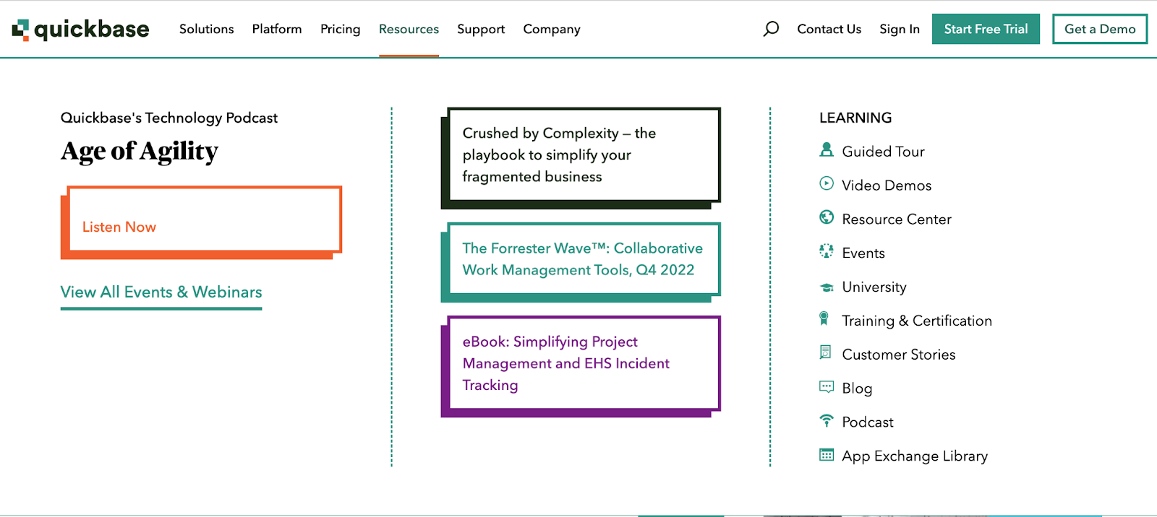Click the Events icon
The image size is (1157, 517).
coord(827,251)
